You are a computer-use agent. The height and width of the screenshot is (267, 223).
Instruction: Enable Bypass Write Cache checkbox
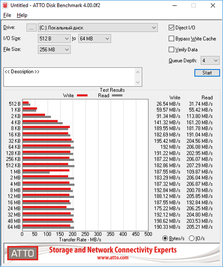coord(171,39)
